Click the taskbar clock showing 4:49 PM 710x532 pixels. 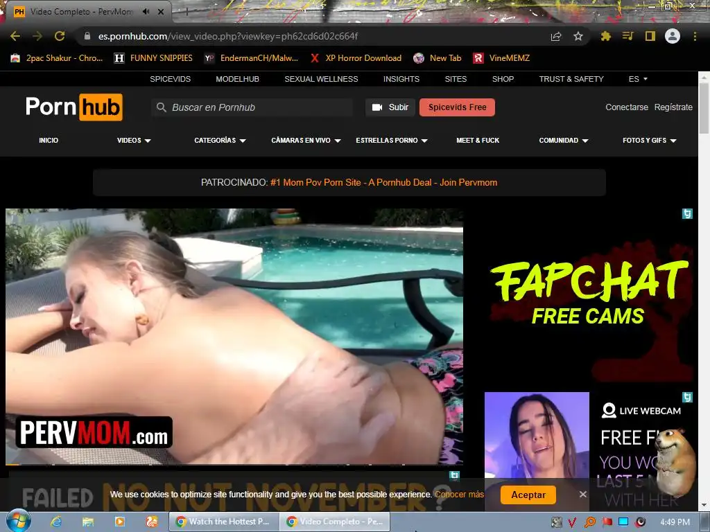pos(675,522)
